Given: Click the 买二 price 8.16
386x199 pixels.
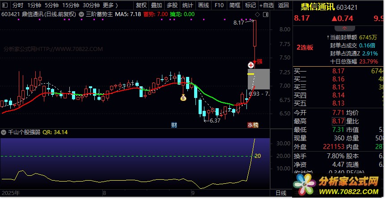Looking at the screenshot, I should coord(338,79).
